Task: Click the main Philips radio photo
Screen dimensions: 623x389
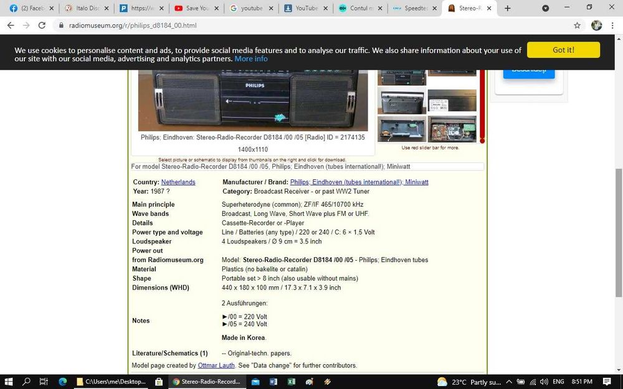Action: click(x=253, y=100)
